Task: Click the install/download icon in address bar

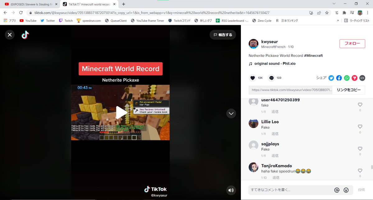Action: click(311, 13)
